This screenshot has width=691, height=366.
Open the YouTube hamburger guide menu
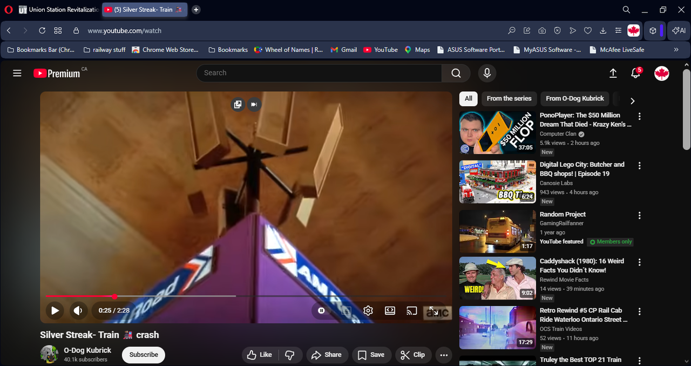click(17, 73)
